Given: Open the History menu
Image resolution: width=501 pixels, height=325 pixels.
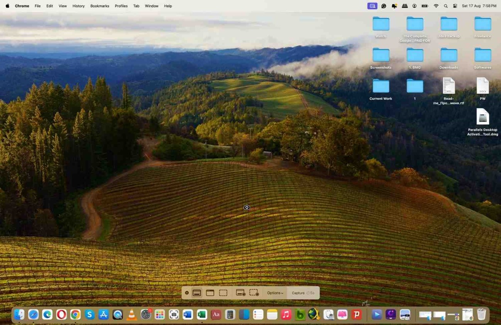Looking at the screenshot, I should 78,6.
